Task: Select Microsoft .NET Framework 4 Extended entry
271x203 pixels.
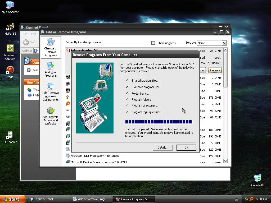Action: [95, 156]
